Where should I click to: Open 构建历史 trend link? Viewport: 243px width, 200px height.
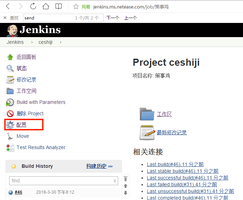96,166
